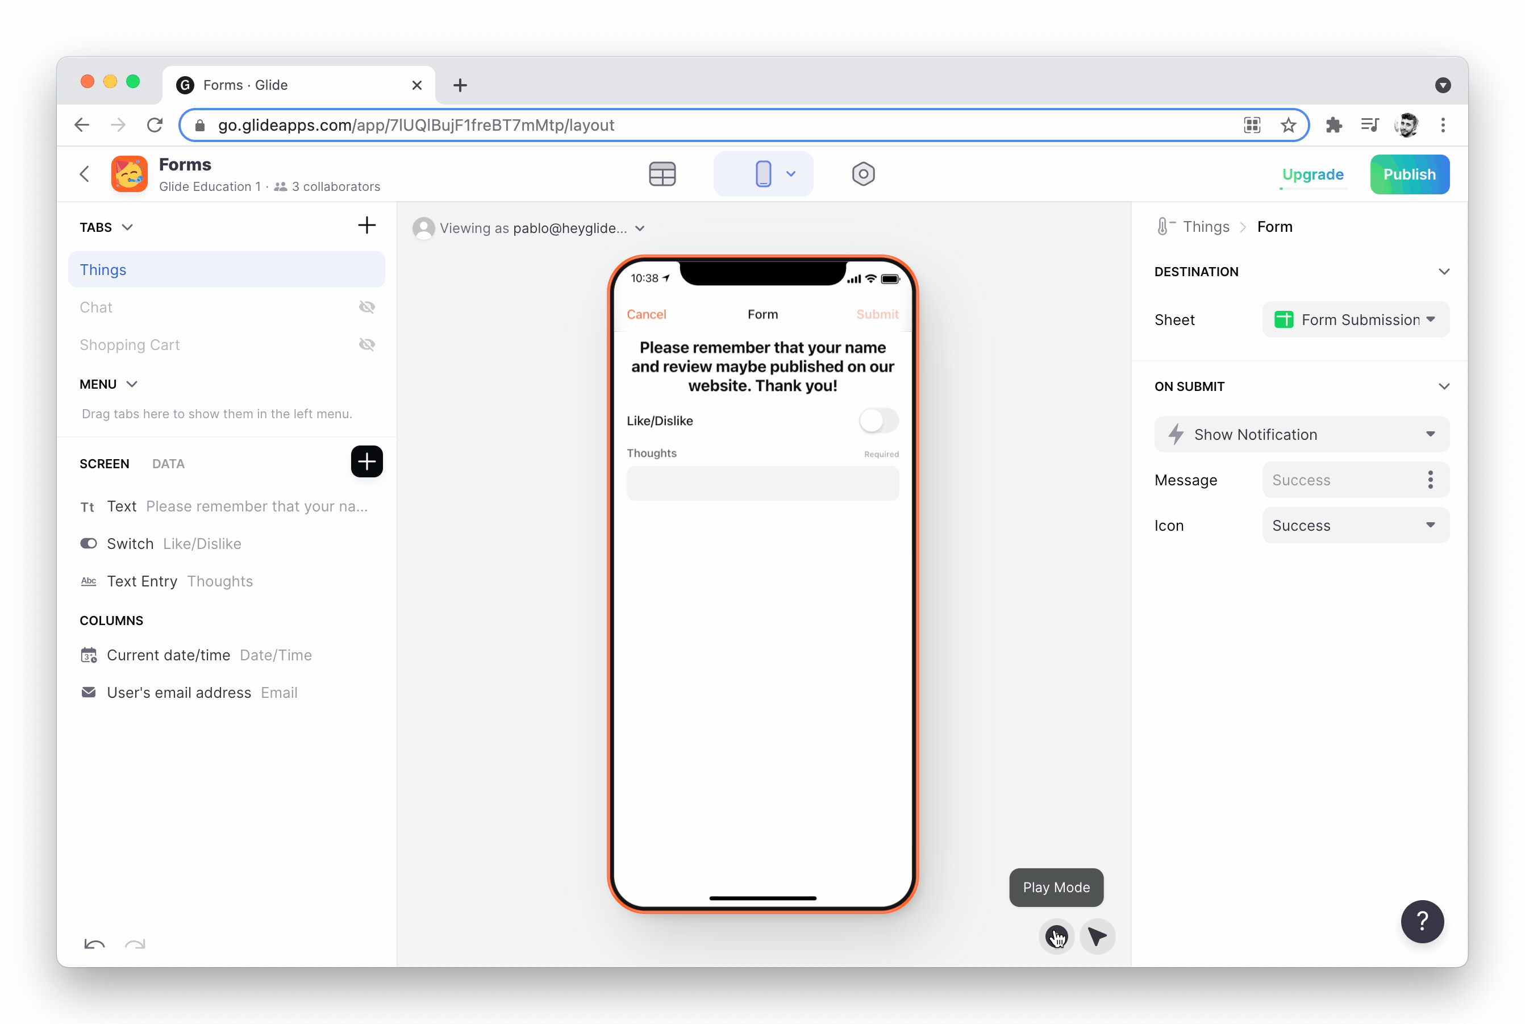
Task: Select the Things tab
Action: (x=226, y=270)
